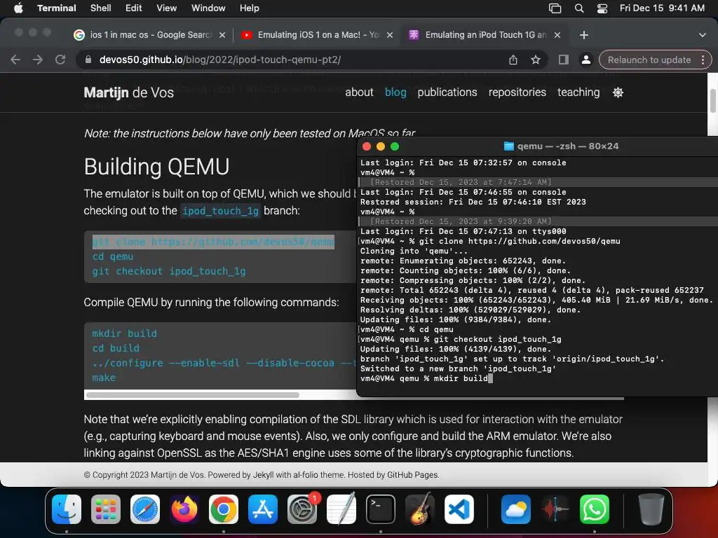
Task: Open the 'publications' link
Action: click(x=447, y=92)
